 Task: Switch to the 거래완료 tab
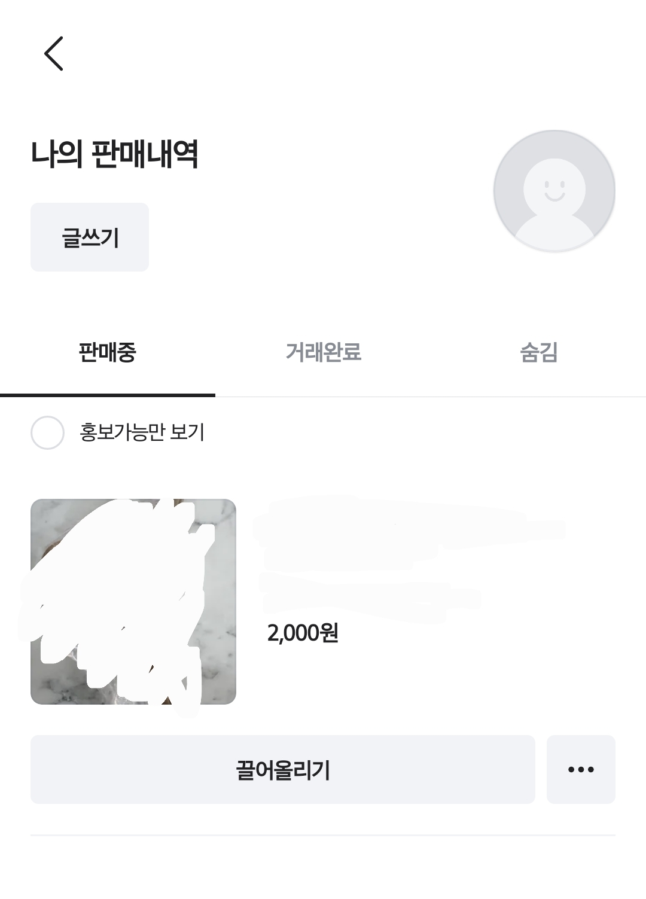[323, 352]
